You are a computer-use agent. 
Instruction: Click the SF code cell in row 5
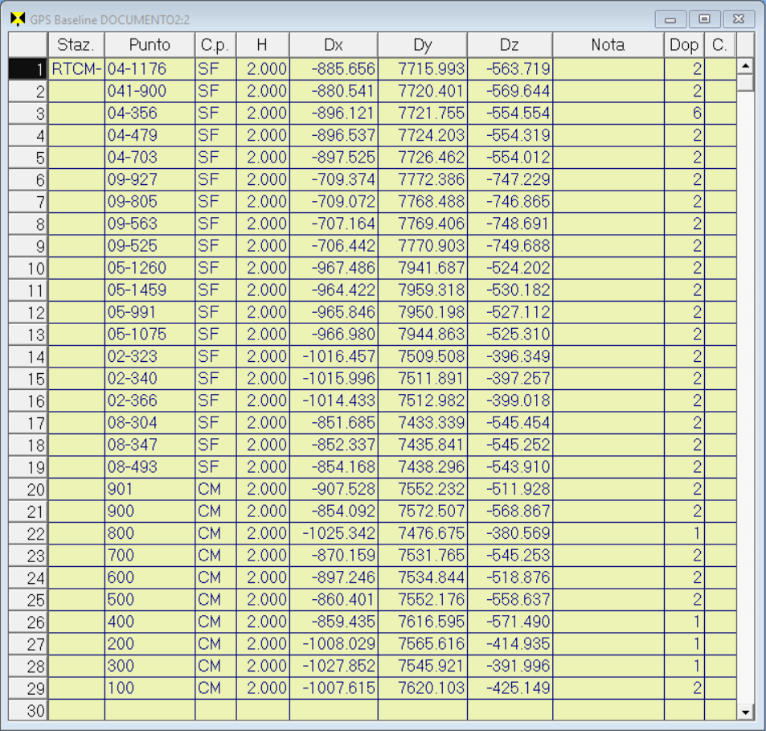pyautogui.click(x=215, y=158)
